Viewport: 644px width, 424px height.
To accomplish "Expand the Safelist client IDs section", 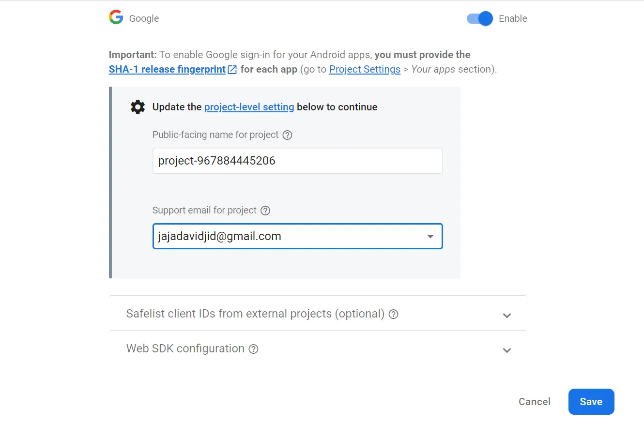I will point(507,315).
